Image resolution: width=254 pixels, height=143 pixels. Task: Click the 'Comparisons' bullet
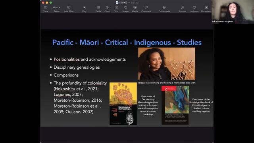[66, 75]
